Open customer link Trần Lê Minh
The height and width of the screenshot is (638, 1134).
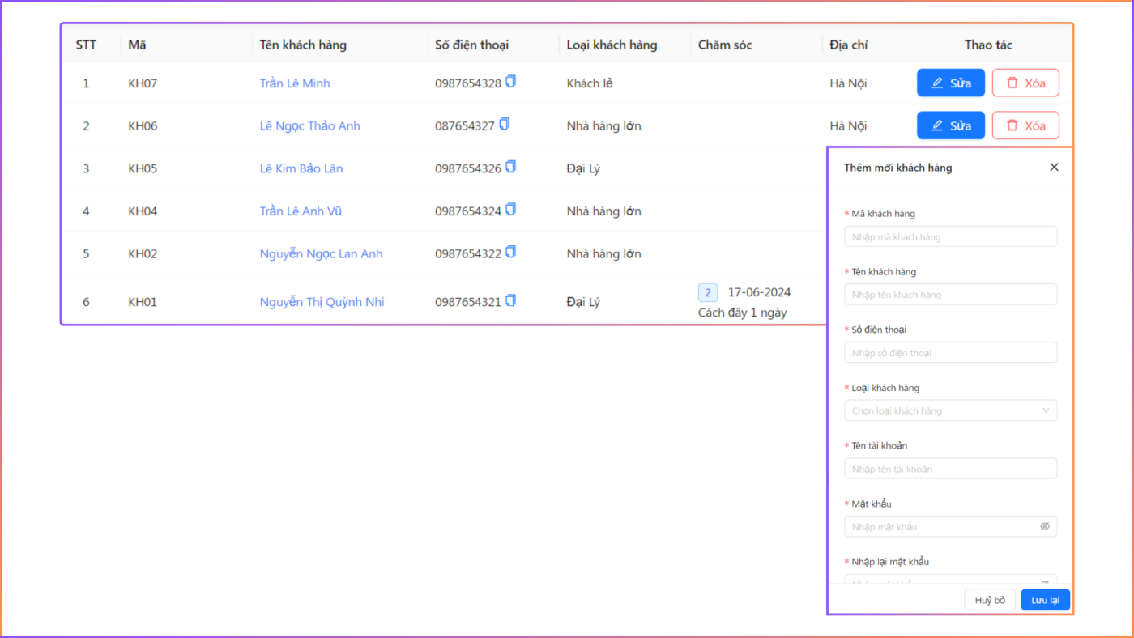[x=295, y=83]
